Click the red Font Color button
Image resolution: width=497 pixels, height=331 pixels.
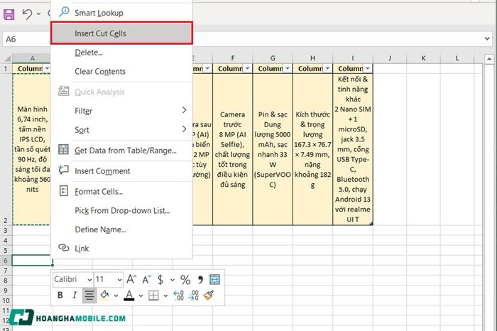pyautogui.click(x=129, y=295)
